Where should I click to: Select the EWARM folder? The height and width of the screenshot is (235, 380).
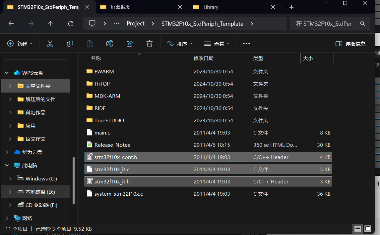pyautogui.click(x=208, y=71)
